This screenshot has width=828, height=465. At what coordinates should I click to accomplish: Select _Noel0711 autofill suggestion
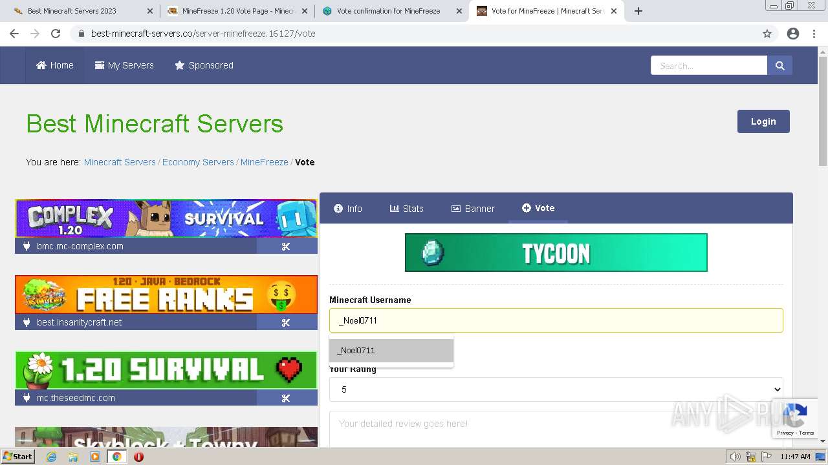click(391, 351)
